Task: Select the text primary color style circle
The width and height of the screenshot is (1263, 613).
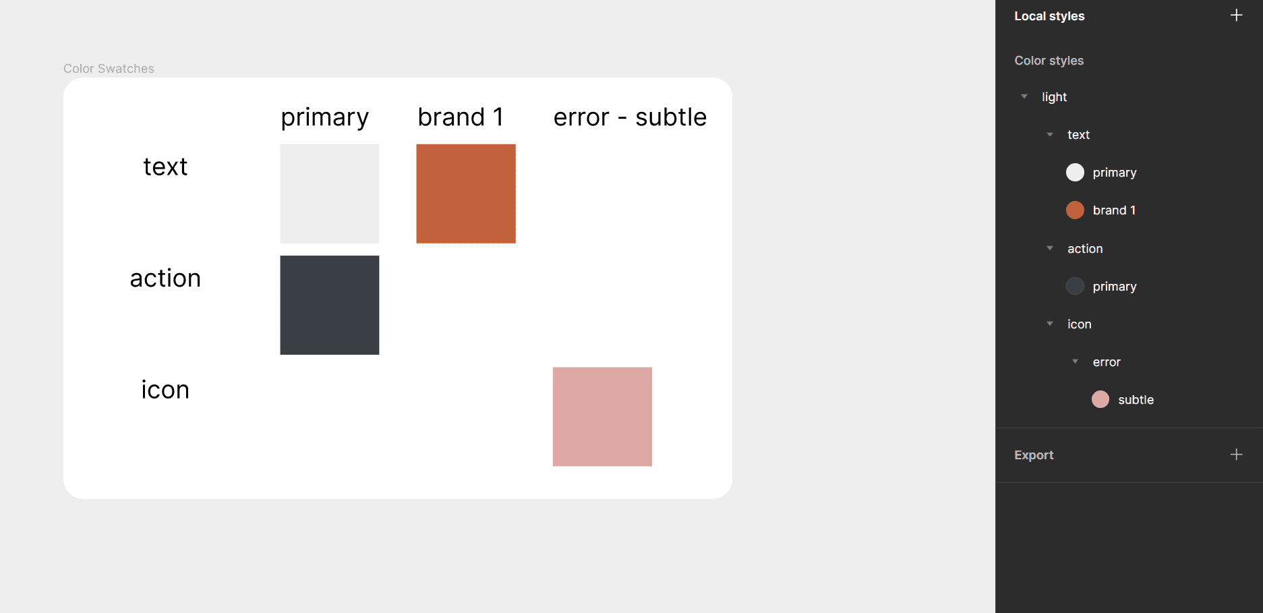Action: 1075,173
